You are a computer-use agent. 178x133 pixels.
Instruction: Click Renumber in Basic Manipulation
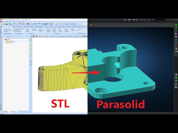coord(6,32)
